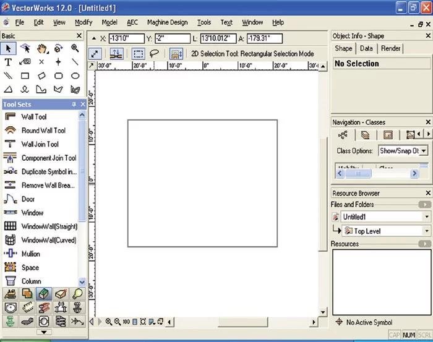Select the Wall Tool

34,117
